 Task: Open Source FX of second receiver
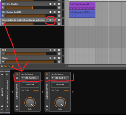tap(60, 85)
